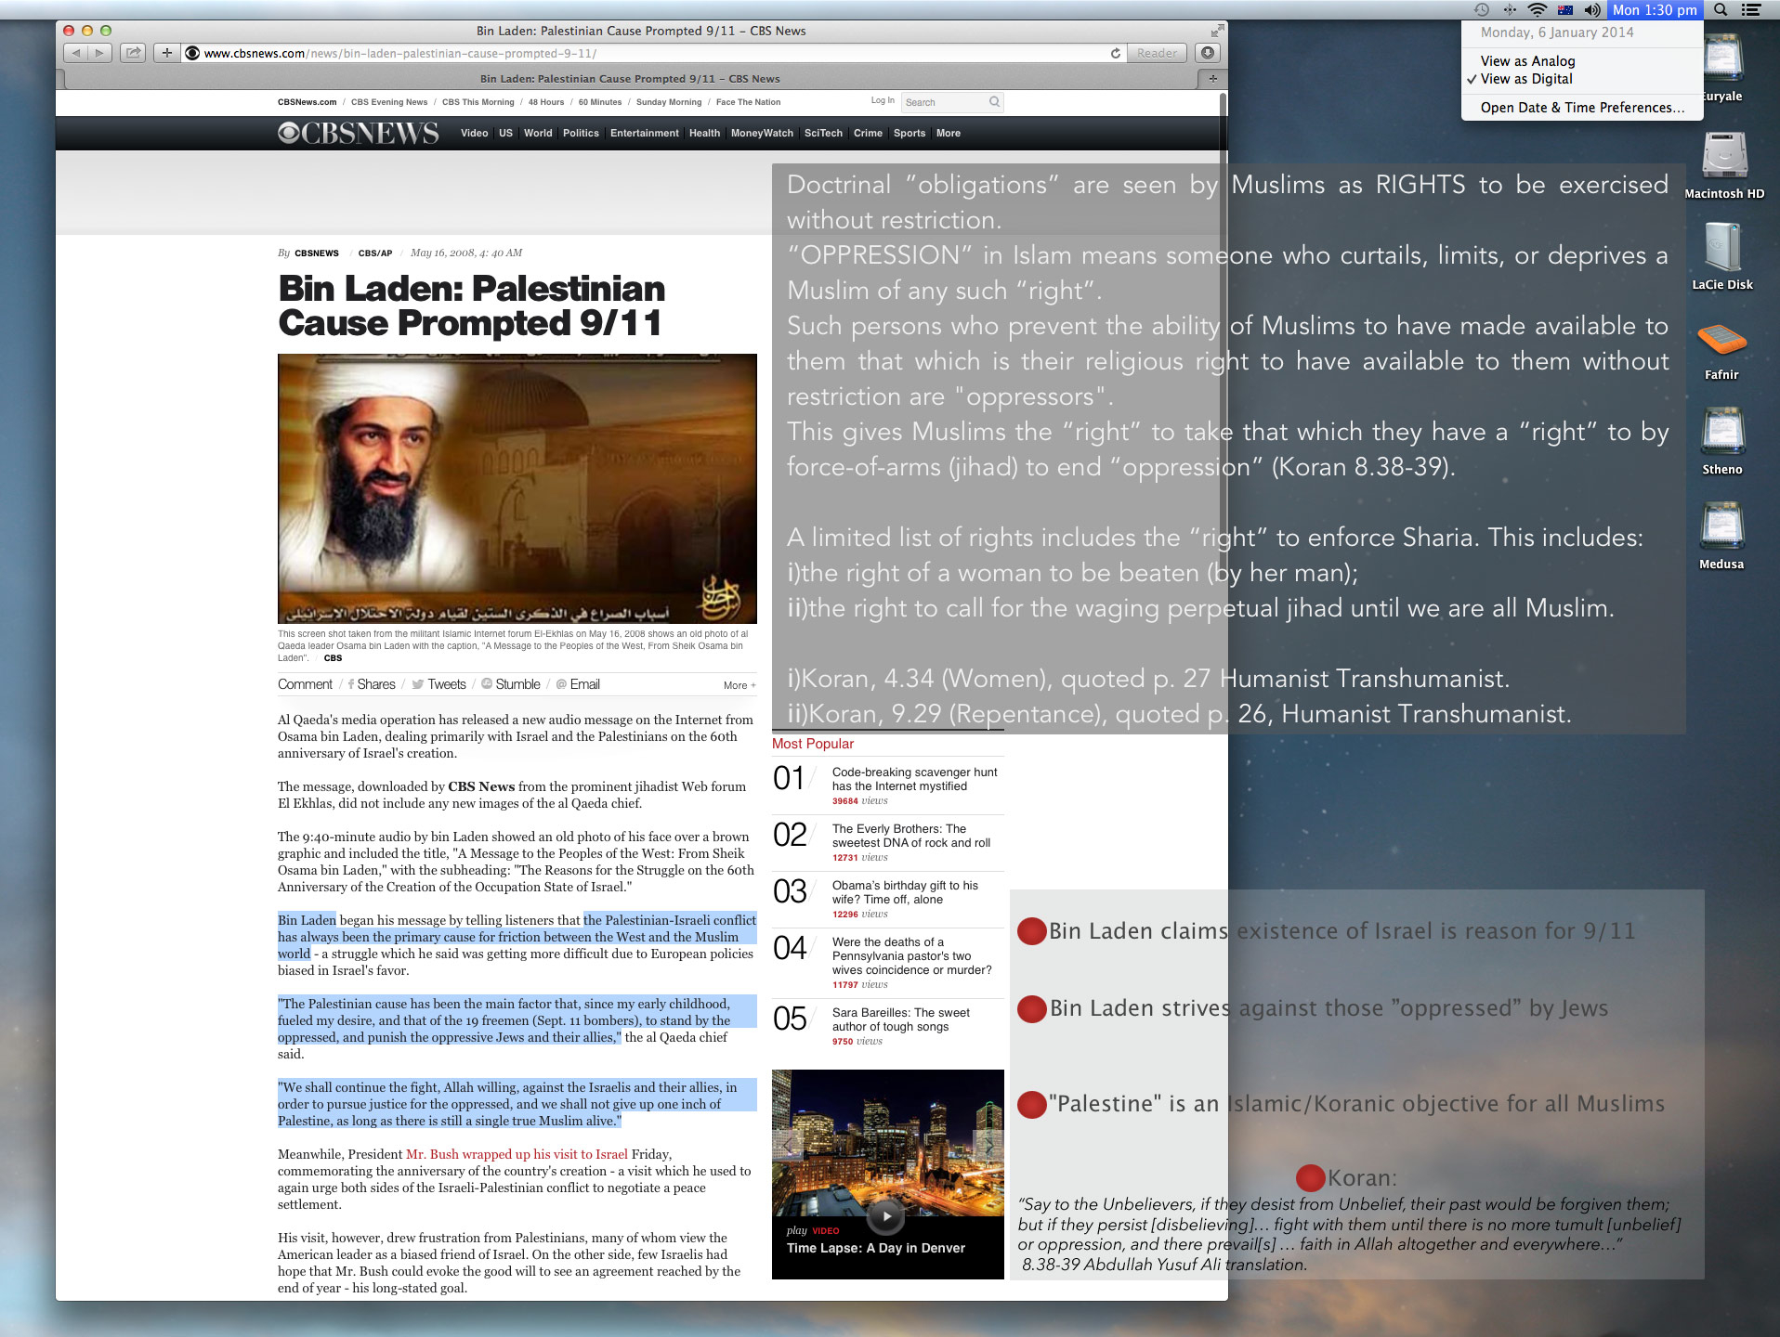Click the Mon 1:30 pm menu bar clock
The width and height of the screenshot is (1780, 1337).
(1655, 9)
